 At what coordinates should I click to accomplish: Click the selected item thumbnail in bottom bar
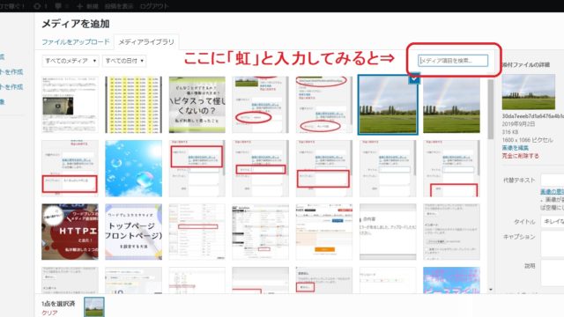[x=94, y=307]
